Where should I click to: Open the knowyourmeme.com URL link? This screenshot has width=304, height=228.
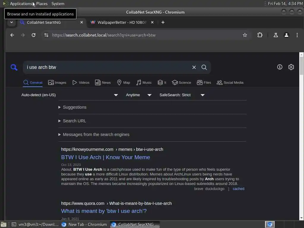[x=112, y=150]
